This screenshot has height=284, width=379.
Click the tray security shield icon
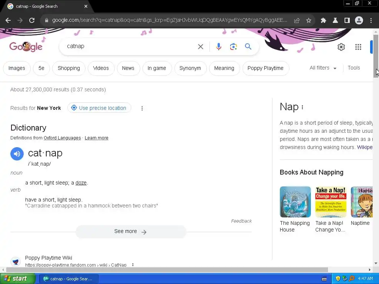click(x=338, y=279)
